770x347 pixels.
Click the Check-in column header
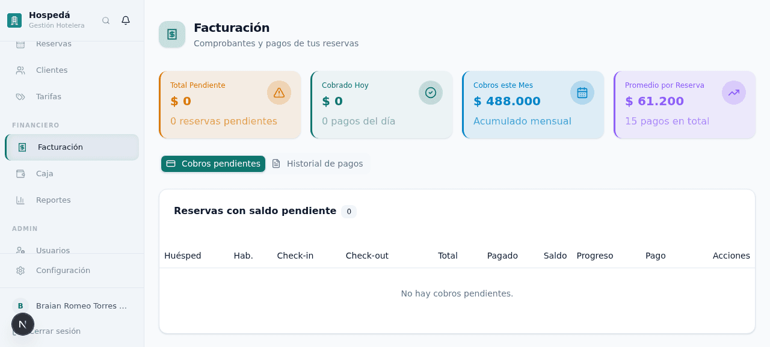click(x=295, y=256)
